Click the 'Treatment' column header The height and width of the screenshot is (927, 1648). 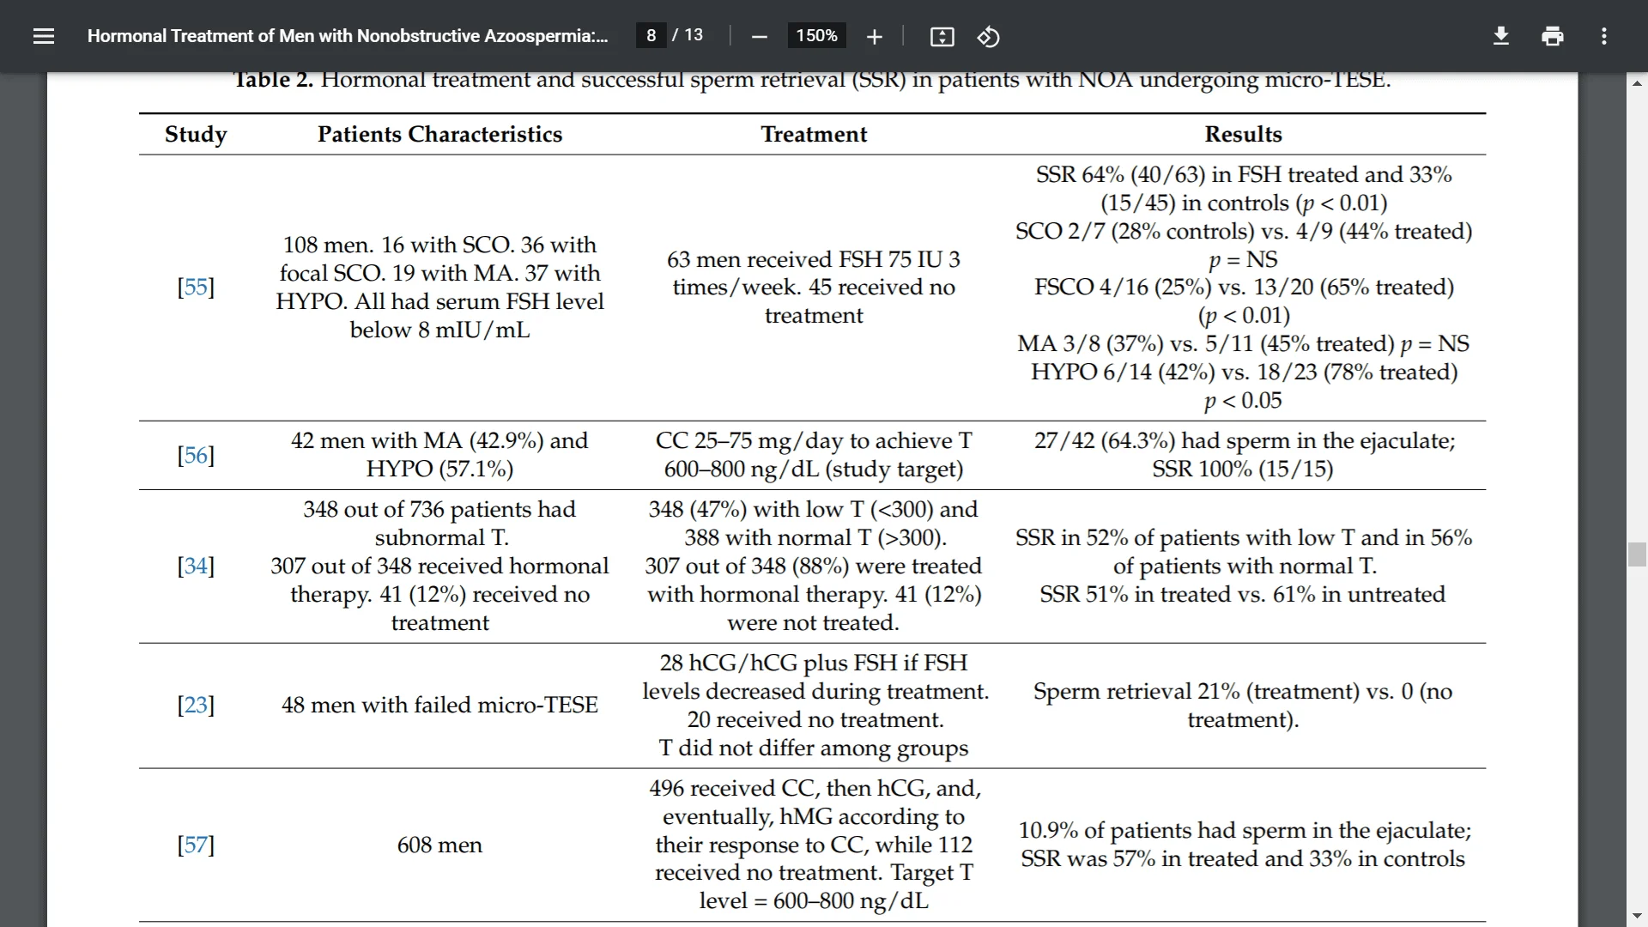814,135
